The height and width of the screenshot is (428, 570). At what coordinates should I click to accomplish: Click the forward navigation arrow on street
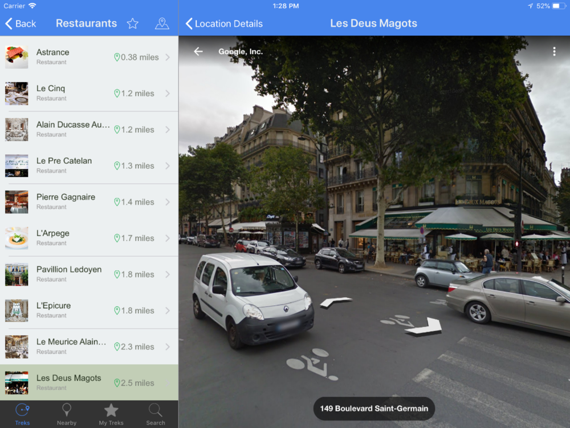336,301
